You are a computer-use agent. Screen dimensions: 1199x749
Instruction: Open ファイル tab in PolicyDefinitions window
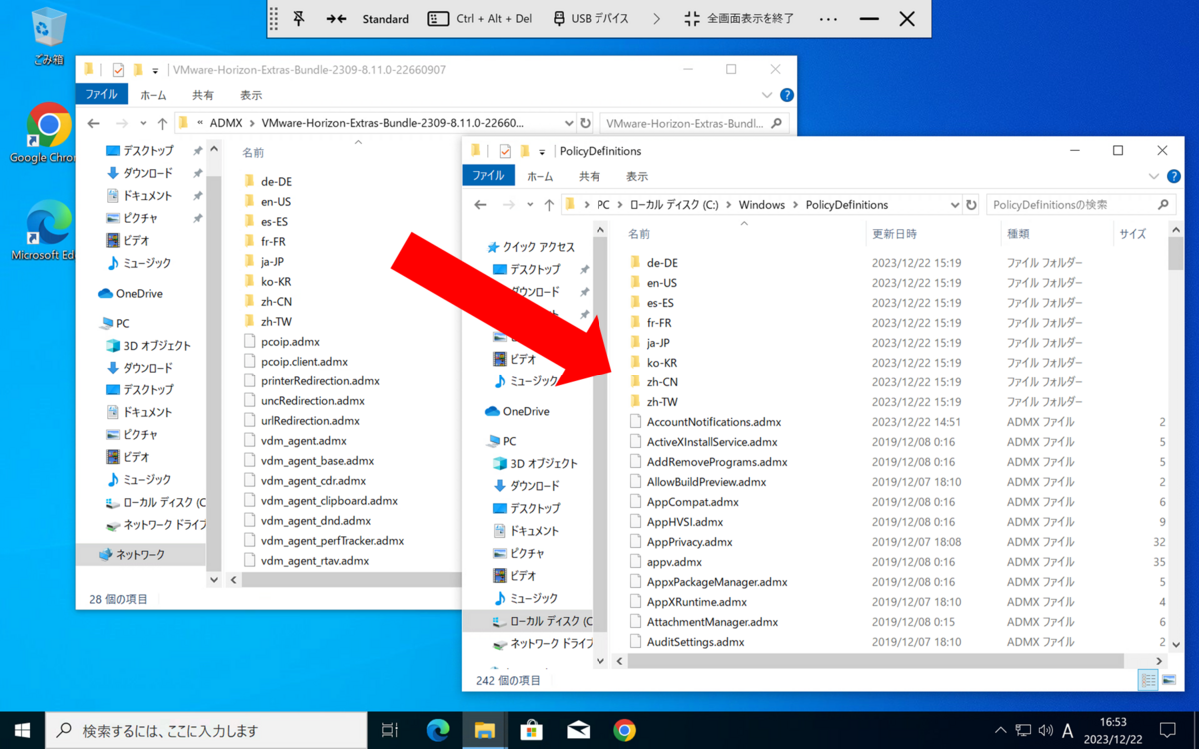pyautogui.click(x=488, y=176)
